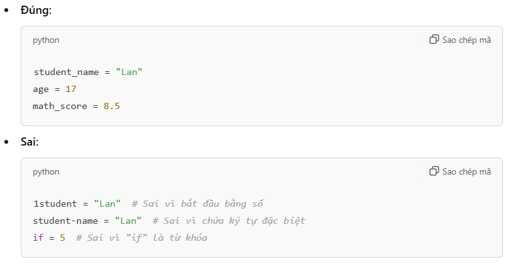Click the number 5 after the if keyword
Image resolution: width=508 pixels, height=266 pixels.
tap(62, 238)
